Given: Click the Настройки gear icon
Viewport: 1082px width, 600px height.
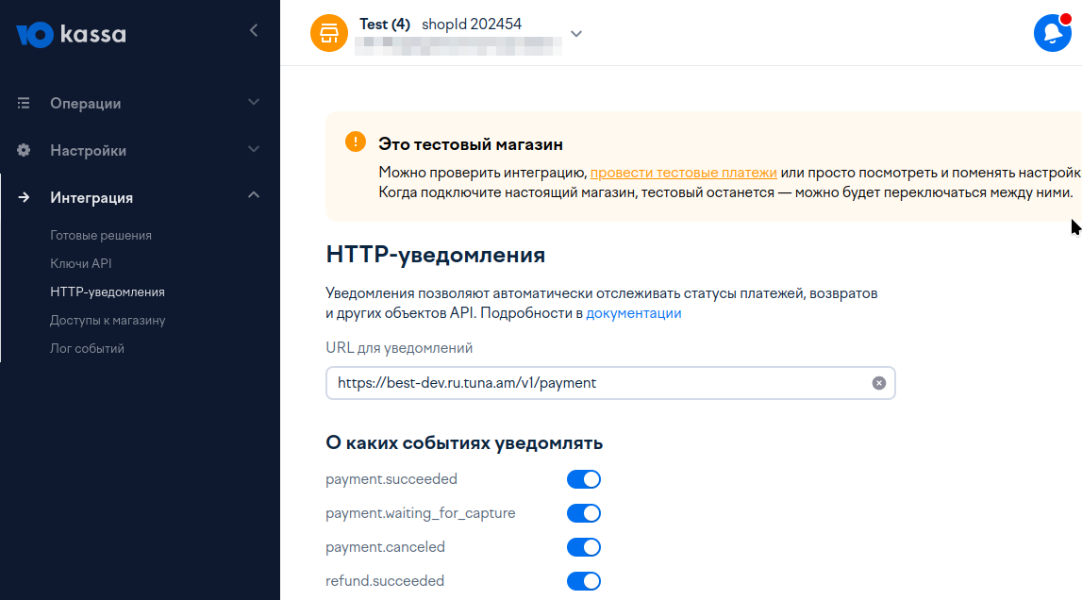Looking at the screenshot, I should [x=25, y=150].
